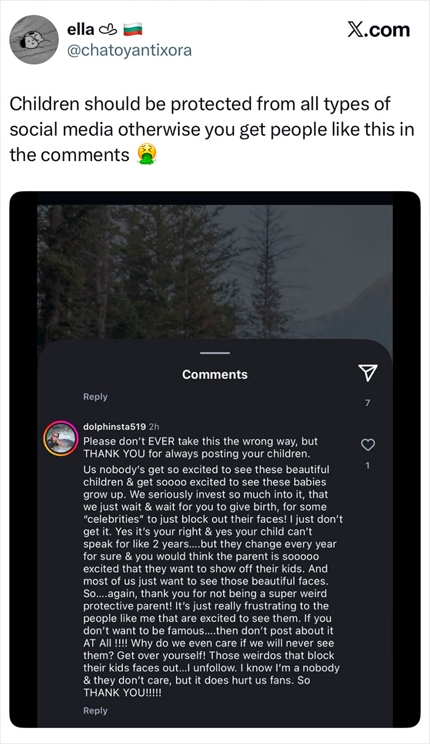Open ella's Snoopy profile avatar
This screenshot has height=744, width=430.
34,40
